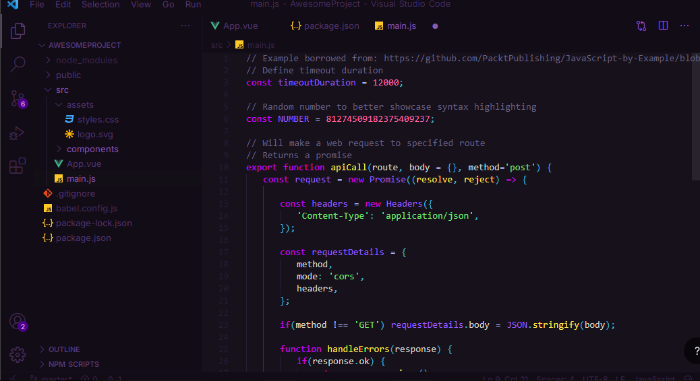
Task: Collapse the src folder
Action: point(62,90)
